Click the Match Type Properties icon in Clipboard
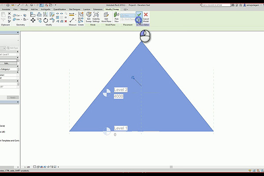The width and height of the screenshot is (264, 176). click(9, 21)
